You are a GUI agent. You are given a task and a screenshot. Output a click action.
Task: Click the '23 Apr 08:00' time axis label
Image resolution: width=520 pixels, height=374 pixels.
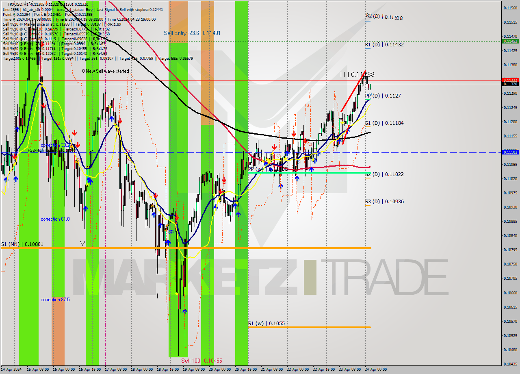[350, 370]
